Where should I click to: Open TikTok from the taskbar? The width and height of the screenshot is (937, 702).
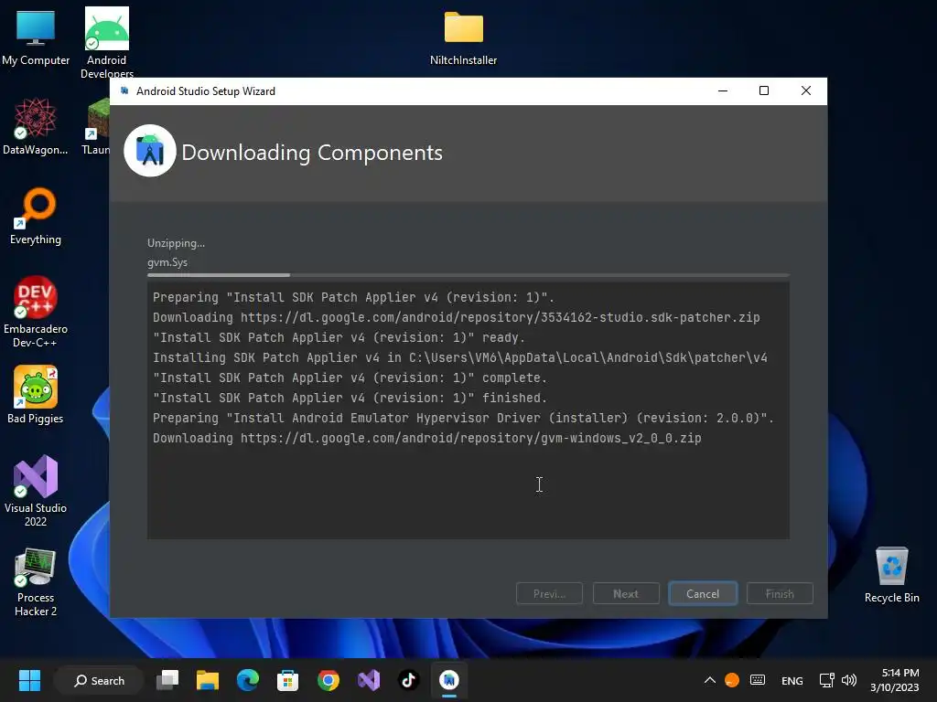pos(409,680)
